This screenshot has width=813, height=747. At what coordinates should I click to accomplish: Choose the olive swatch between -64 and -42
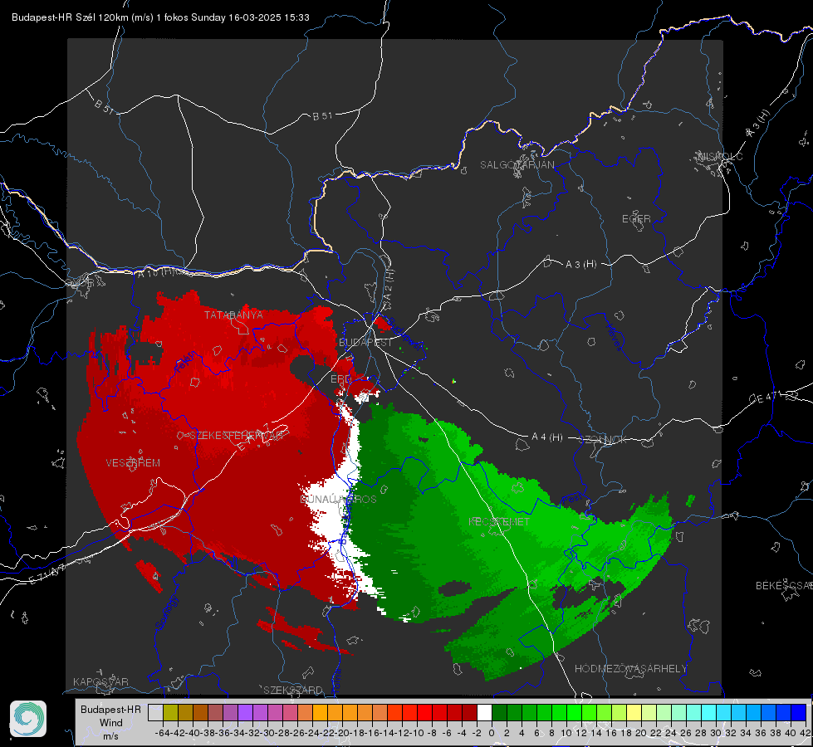pos(170,712)
